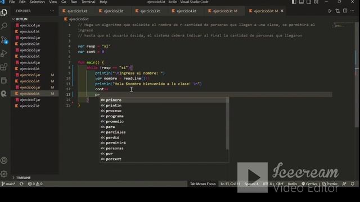This screenshot has width=360, height=202.
Task: Toggle Secondary Side Bar layout icon
Action: 309,2
